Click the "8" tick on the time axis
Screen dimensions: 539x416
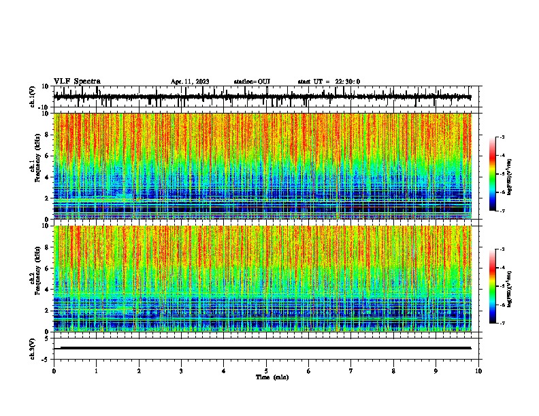[x=393, y=371]
